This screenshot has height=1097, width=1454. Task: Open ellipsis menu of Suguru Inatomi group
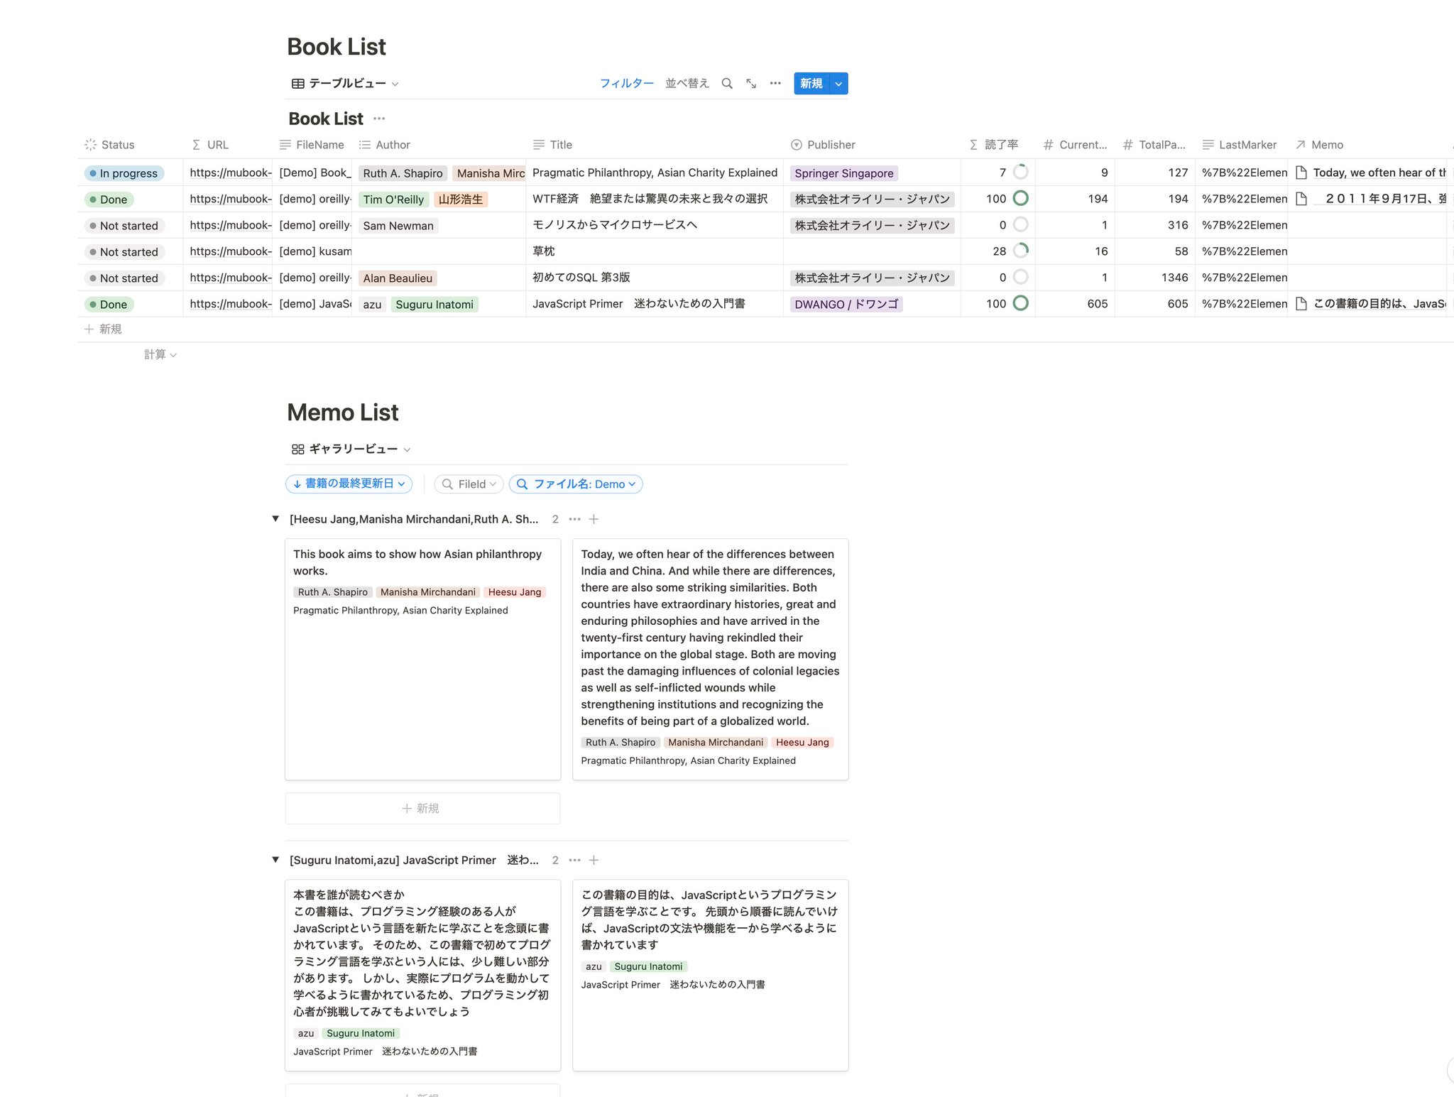pos(574,860)
